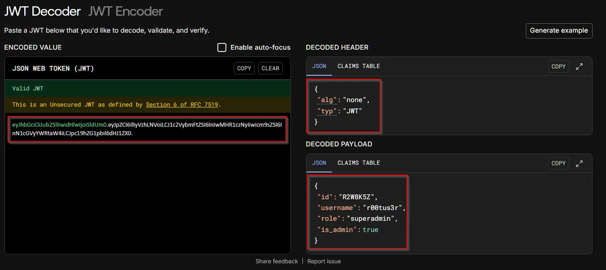Viewport: 606px width, 270px height.
Task: Select the JWT Decoder heading tab
Action: click(x=42, y=11)
